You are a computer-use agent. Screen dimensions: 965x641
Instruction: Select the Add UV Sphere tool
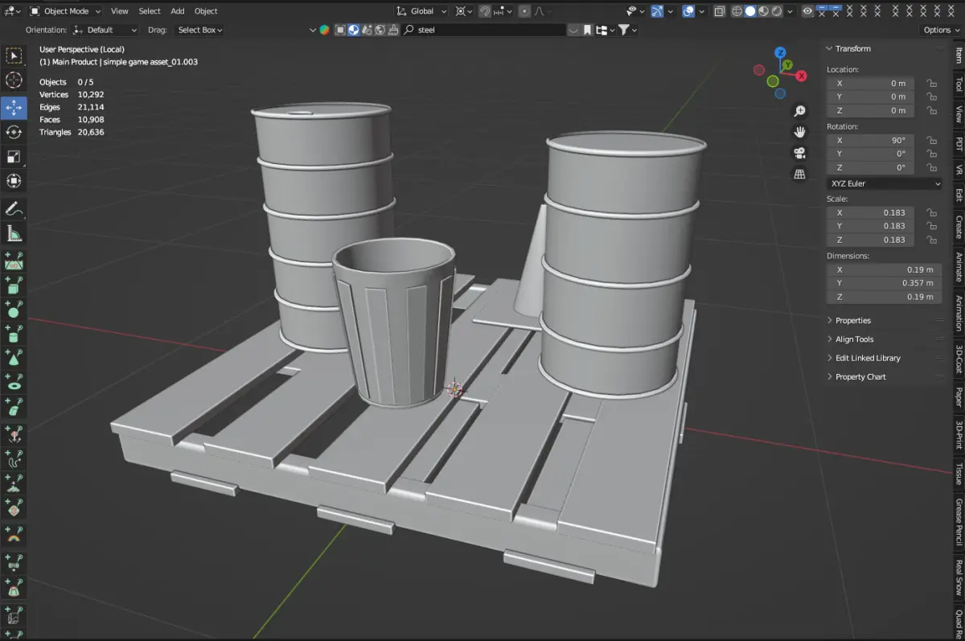14,310
